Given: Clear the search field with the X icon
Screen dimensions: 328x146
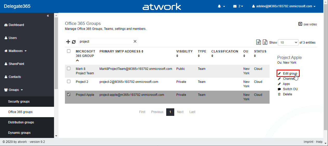Looking at the screenshot, I should [x=135, y=42].
